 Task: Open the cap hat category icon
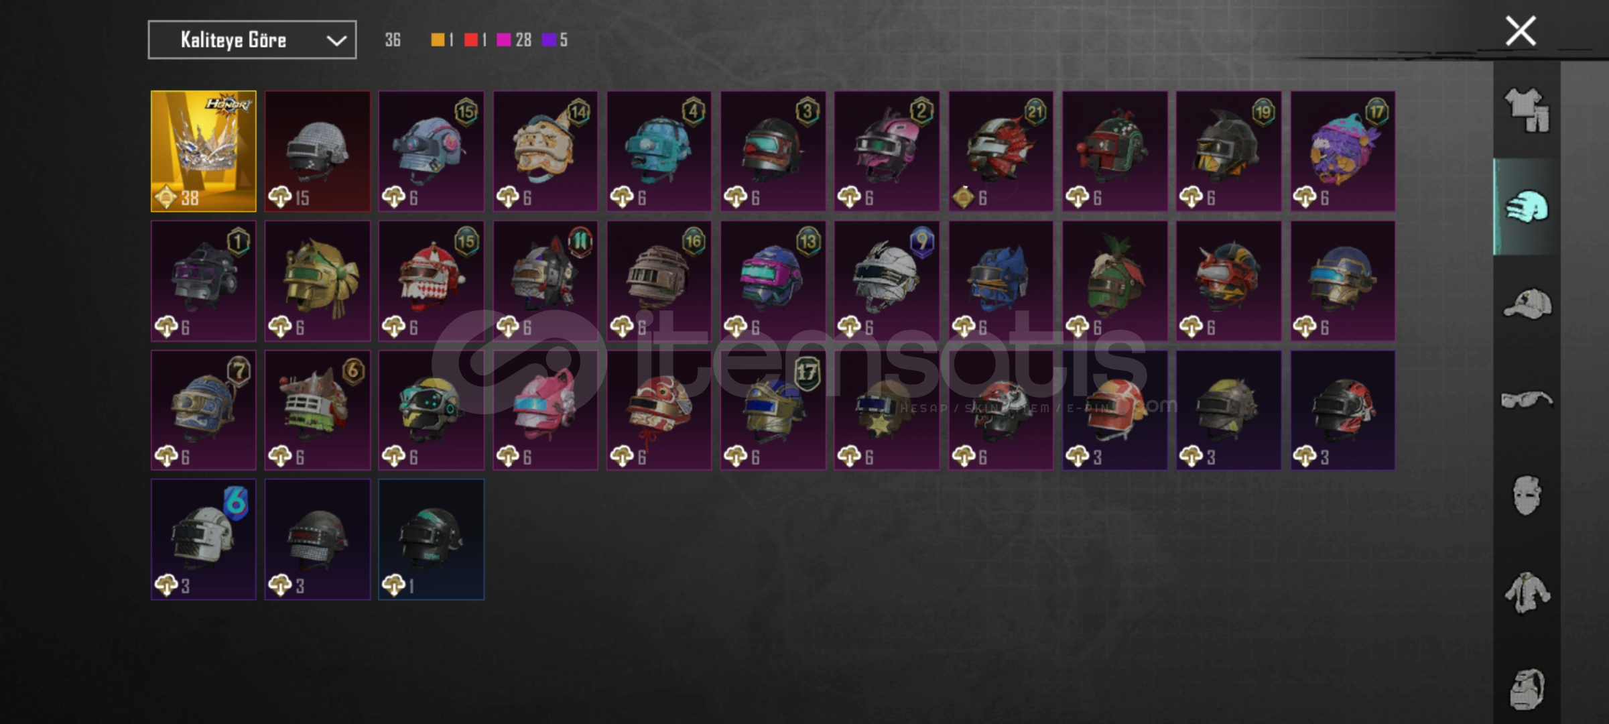(1527, 304)
